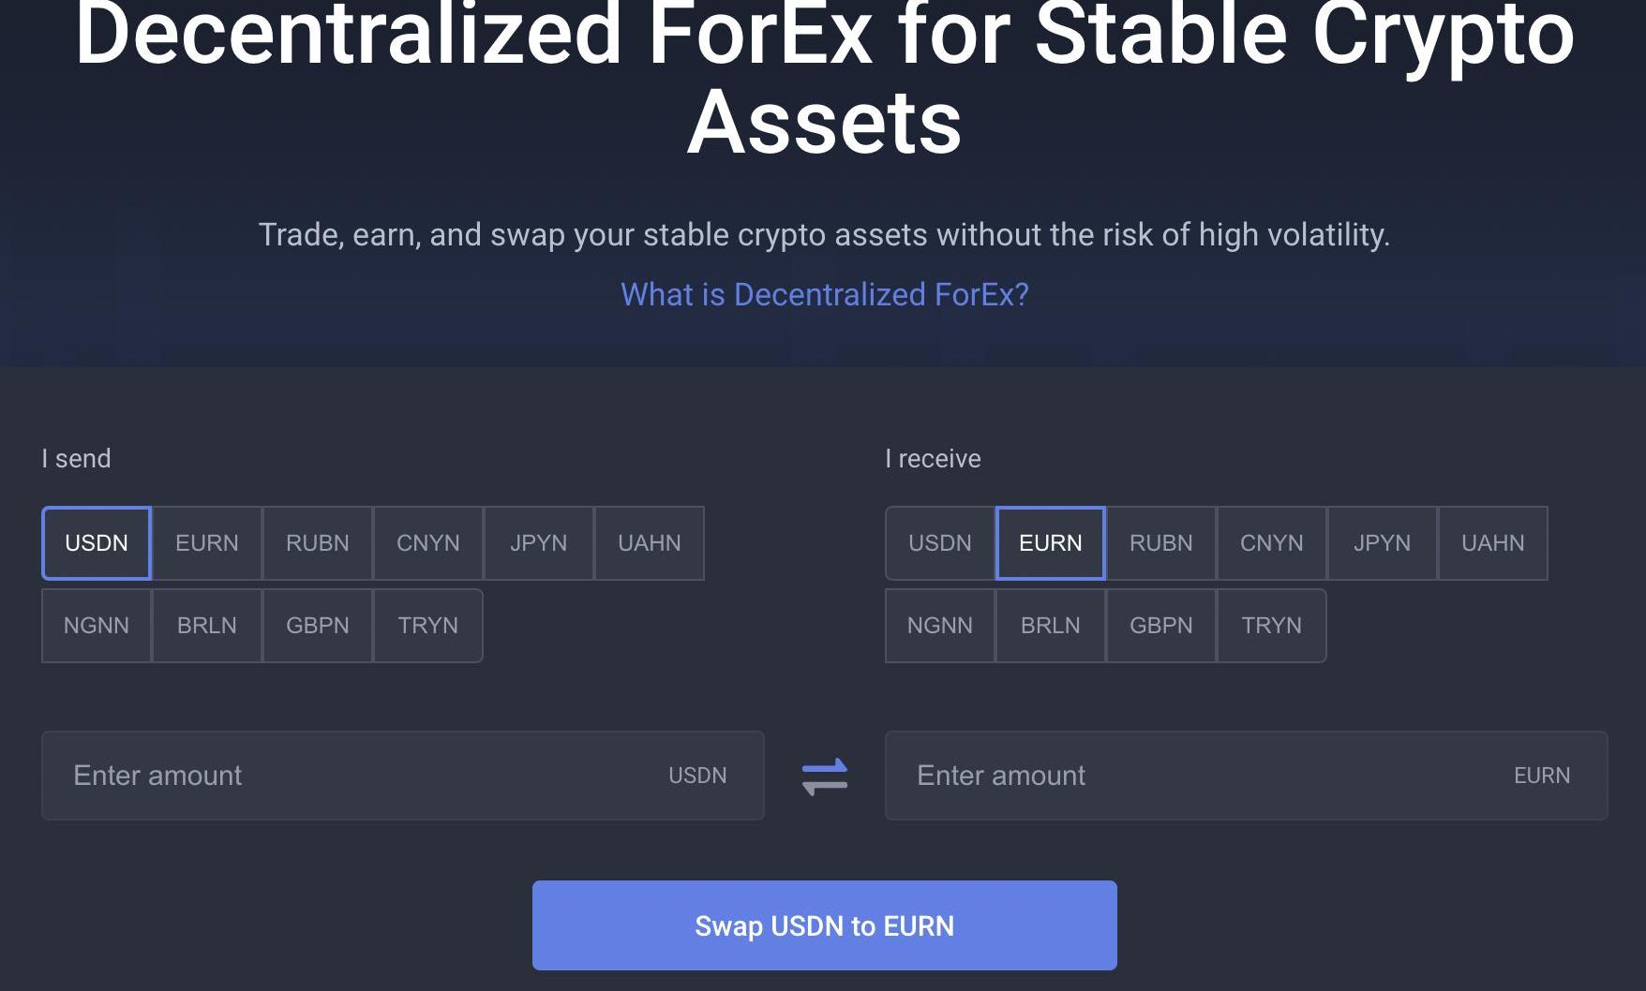Click the EURN receive amount field

pos(1200,776)
